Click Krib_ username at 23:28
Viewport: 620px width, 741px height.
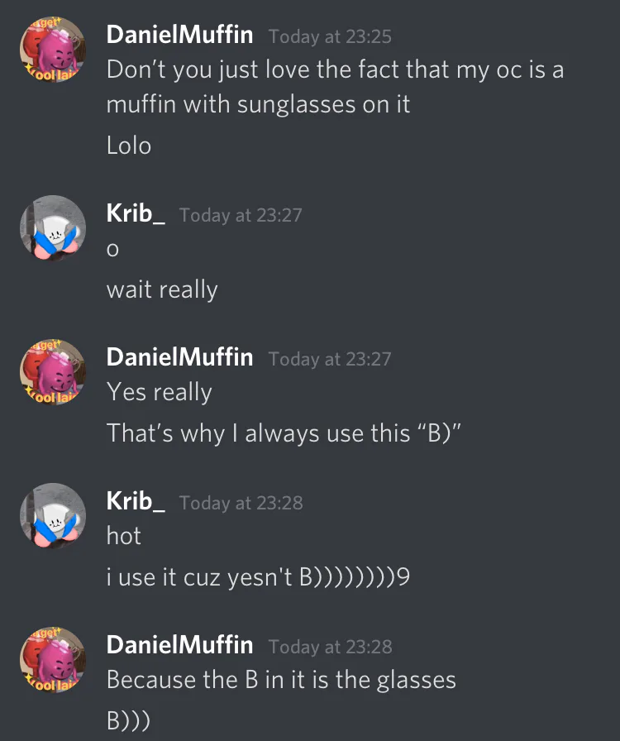click(x=136, y=501)
